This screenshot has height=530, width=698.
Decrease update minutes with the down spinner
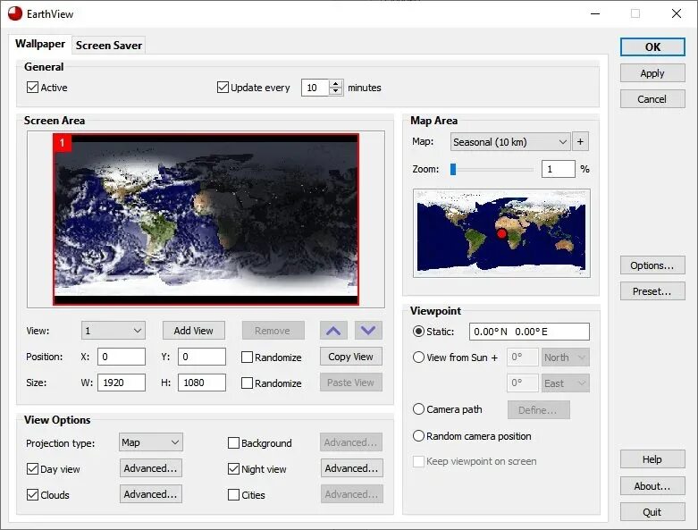(x=336, y=91)
